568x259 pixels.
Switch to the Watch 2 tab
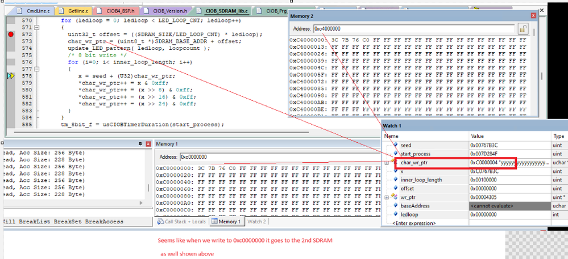click(x=256, y=222)
